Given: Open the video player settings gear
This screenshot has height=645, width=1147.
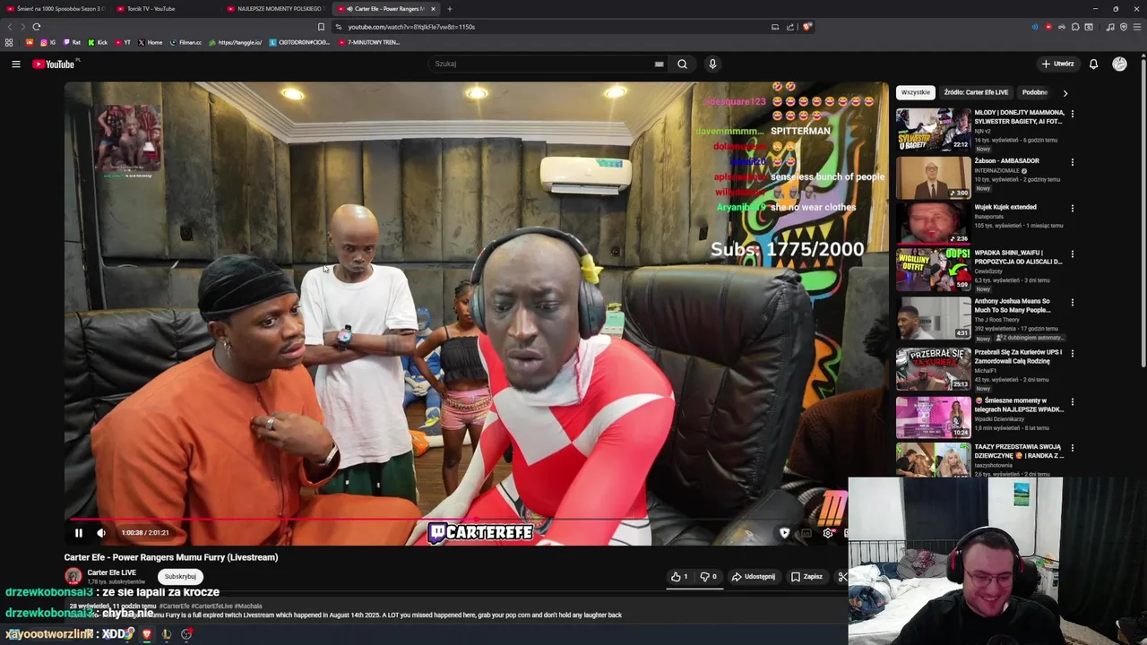Looking at the screenshot, I should coord(827,533).
